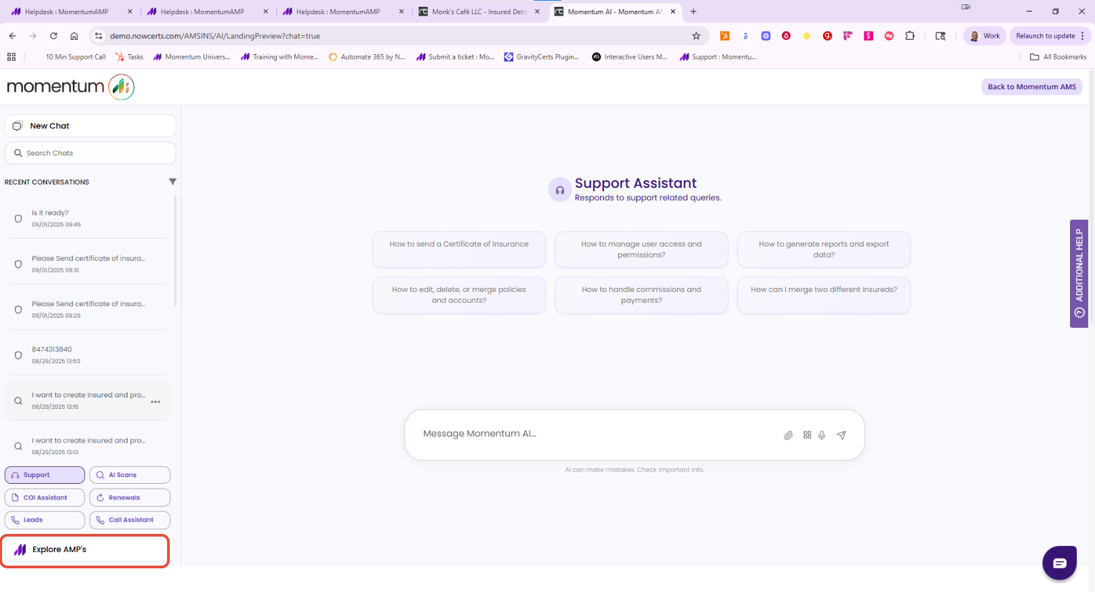Choose 'How to send a Certificate of Insurance'
Viewport: 1095px width, 592px height.
coord(459,249)
